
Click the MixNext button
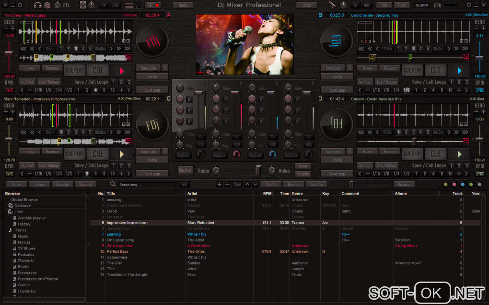(x=185, y=170)
